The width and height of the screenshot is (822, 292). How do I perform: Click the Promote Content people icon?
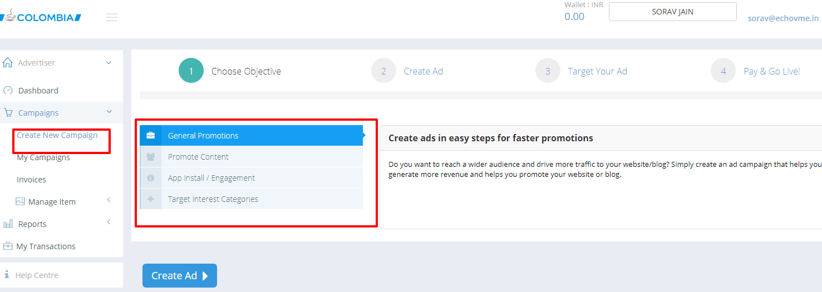pos(151,157)
